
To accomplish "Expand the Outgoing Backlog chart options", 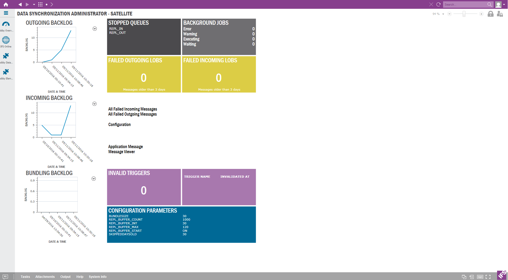I will (x=95, y=29).
